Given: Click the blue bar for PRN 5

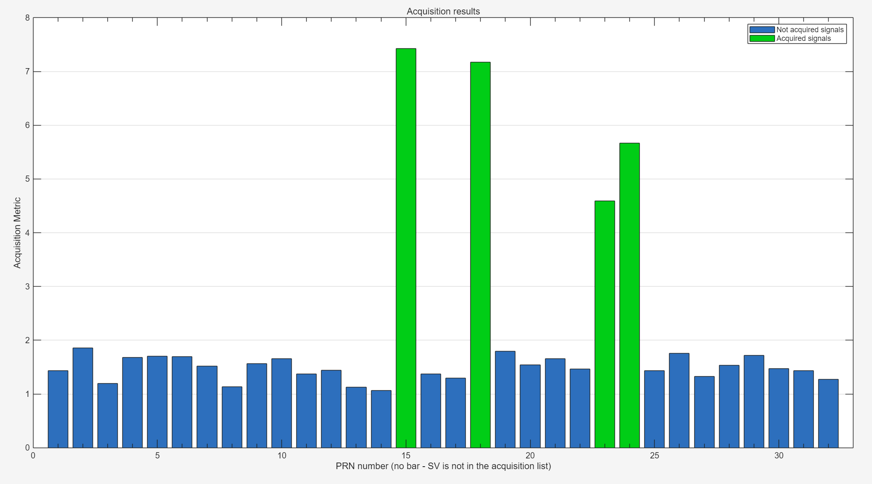Looking at the screenshot, I should (157, 402).
